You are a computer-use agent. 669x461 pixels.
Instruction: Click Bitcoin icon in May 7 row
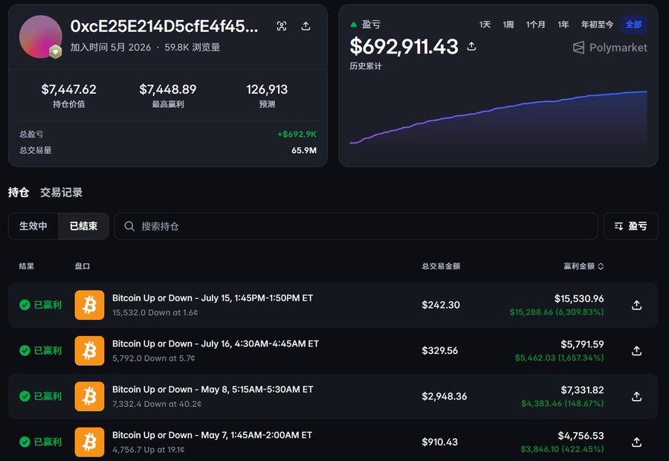click(89, 442)
